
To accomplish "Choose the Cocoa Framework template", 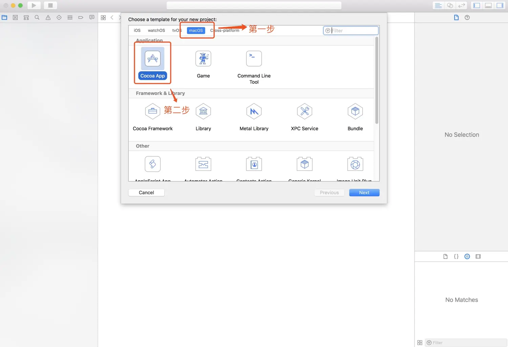I will [x=153, y=117].
